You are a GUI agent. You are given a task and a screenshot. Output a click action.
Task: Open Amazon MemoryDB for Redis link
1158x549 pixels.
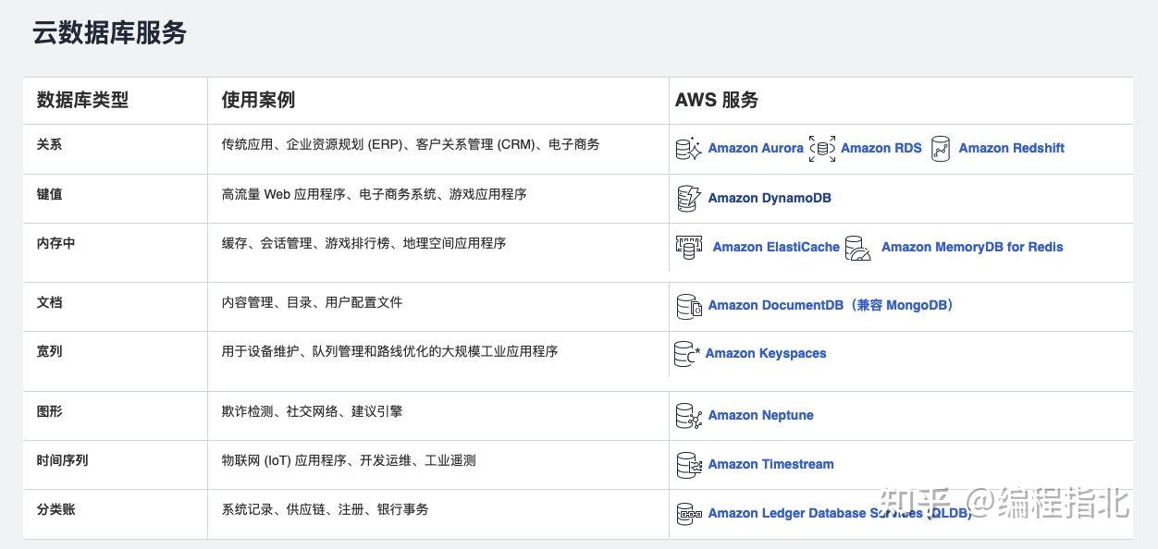click(x=972, y=247)
